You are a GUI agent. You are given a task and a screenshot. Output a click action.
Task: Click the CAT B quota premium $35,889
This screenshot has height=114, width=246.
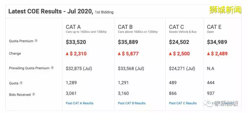coord(128,42)
